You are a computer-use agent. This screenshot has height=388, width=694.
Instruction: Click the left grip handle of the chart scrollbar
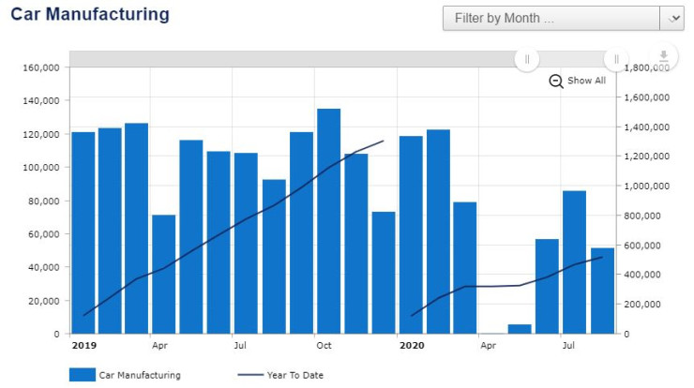click(x=527, y=59)
